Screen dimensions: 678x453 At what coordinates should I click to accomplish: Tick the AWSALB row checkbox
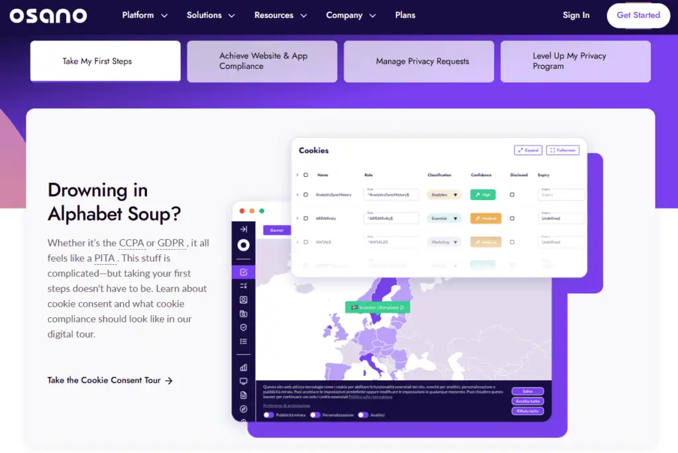point(306,242)
